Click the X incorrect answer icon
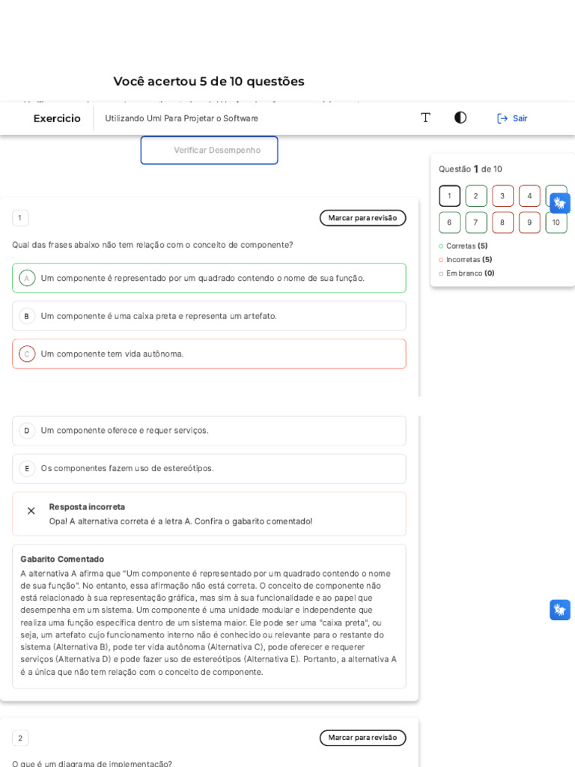 coord(31,511)
